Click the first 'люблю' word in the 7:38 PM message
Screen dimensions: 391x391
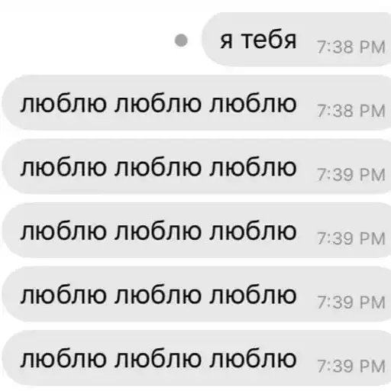click(x=63, y=104)
